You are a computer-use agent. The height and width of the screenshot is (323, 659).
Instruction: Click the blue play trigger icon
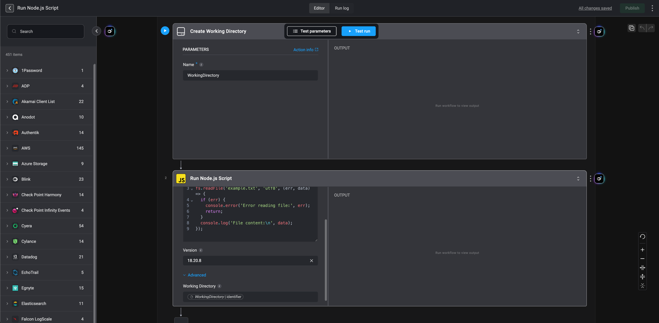click(x=165, y=31)
